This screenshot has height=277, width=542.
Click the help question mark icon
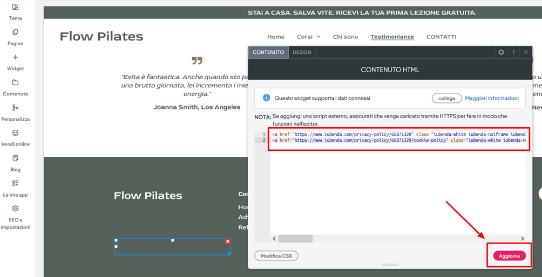(513, 52)
